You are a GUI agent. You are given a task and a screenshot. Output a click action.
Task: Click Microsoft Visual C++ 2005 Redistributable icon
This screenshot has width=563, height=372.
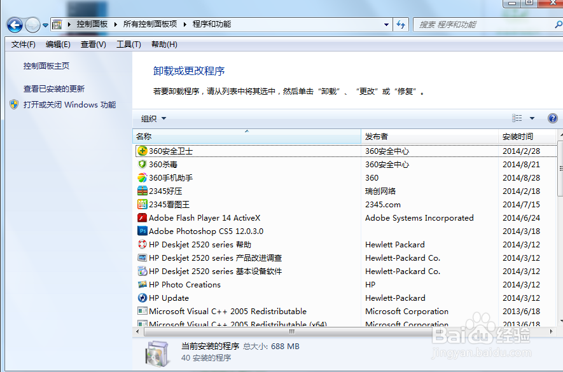142,311
